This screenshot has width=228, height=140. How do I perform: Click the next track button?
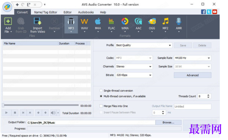[x=30, y=113]
